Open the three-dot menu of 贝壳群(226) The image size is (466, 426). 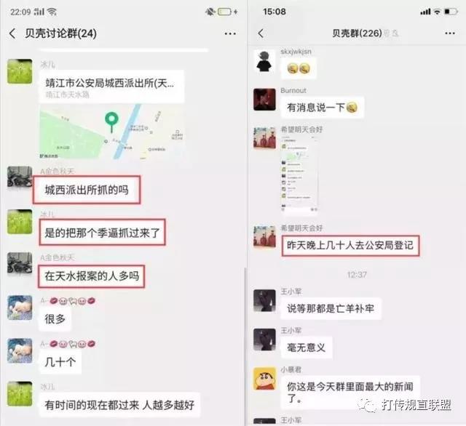(x=450, y=33)
